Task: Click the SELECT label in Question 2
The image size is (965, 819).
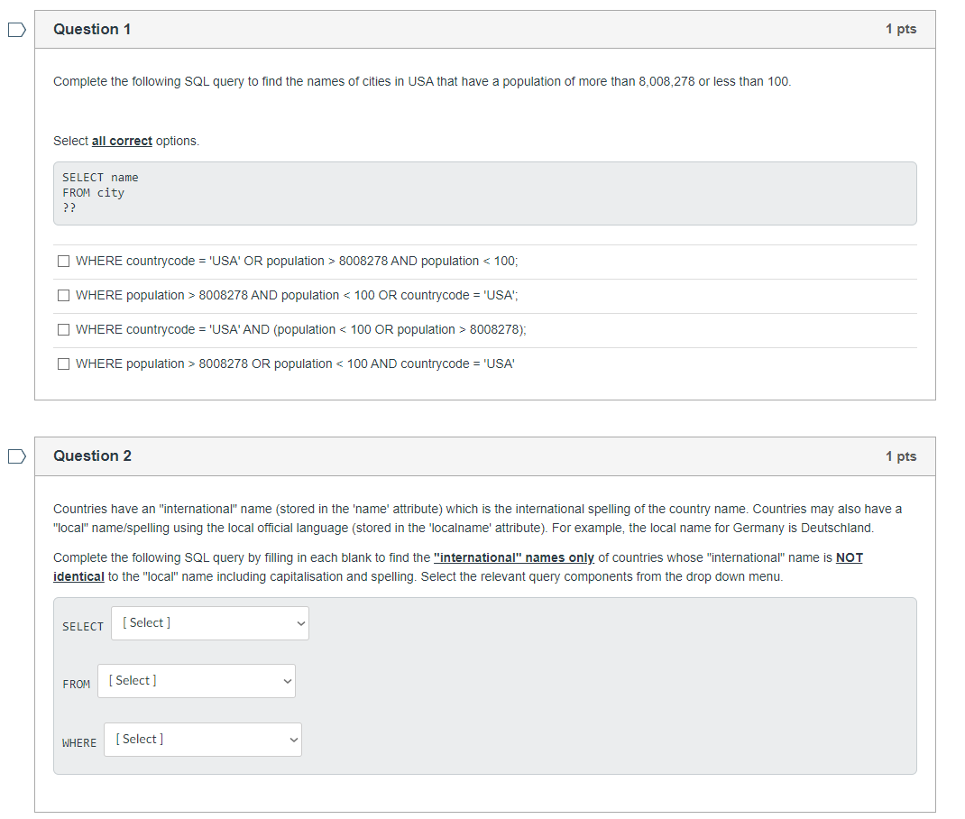Action: click(82, 626)
